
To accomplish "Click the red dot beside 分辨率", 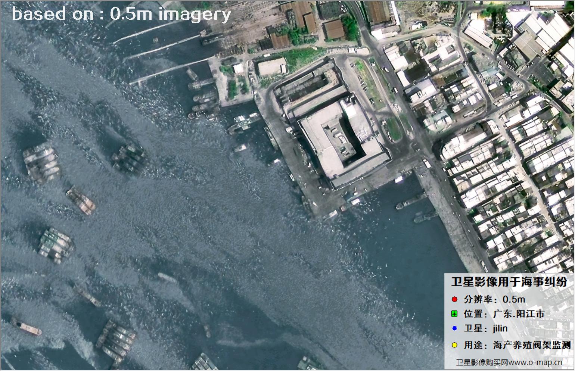I will coord(454,299).
